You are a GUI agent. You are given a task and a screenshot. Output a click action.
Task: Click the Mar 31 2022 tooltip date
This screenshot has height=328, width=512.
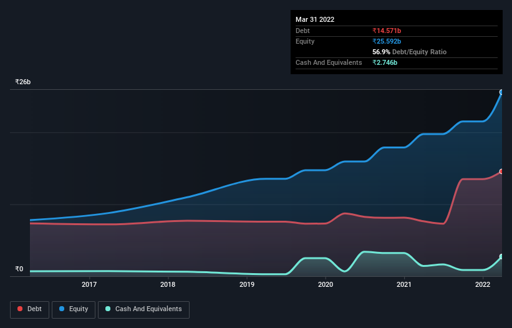[315, 19]
